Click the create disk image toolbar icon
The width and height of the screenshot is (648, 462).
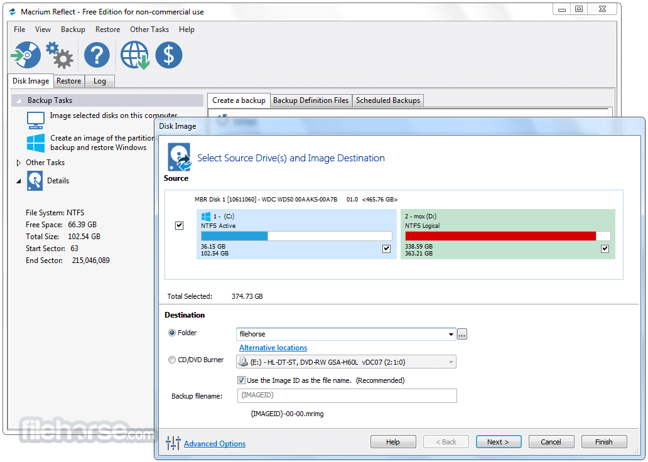tap(26, 55)
